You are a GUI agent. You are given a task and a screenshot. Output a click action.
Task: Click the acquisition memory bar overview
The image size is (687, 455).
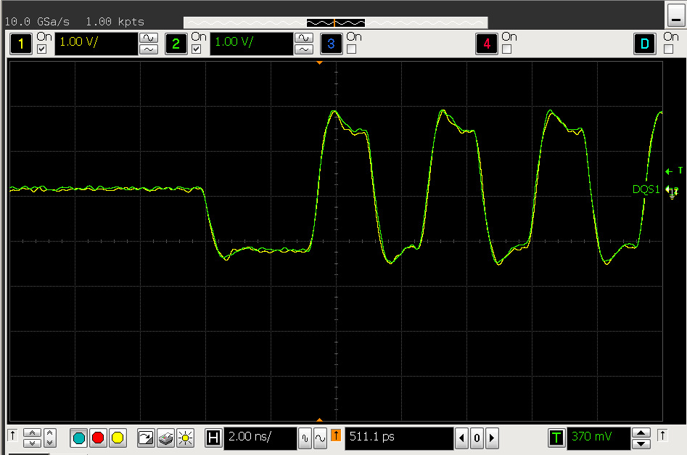coord(336,22)
